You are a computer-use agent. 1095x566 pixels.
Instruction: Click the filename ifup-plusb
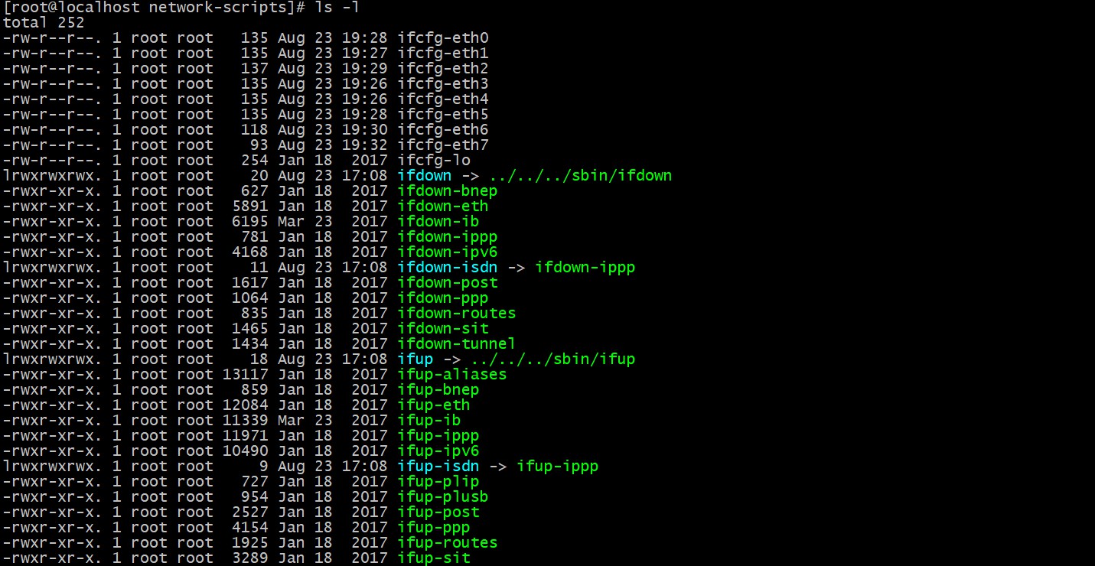pos(443,497)
